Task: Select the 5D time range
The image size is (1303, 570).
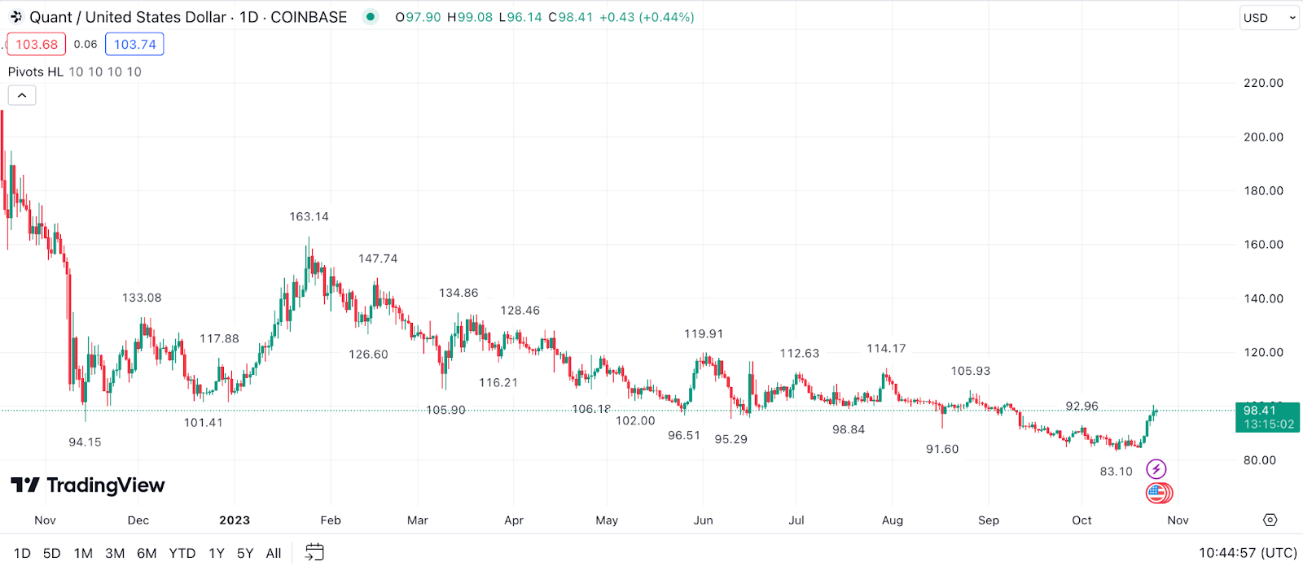Action: [x=52, y=554]
